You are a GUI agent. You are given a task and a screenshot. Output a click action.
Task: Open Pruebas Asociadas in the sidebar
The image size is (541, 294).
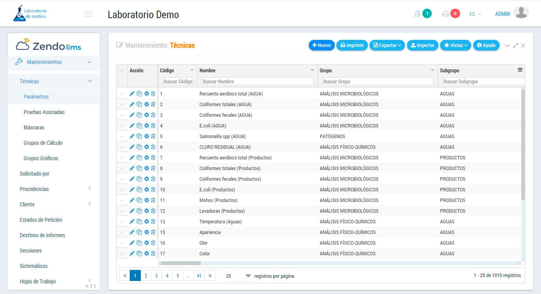coord(44,112)
